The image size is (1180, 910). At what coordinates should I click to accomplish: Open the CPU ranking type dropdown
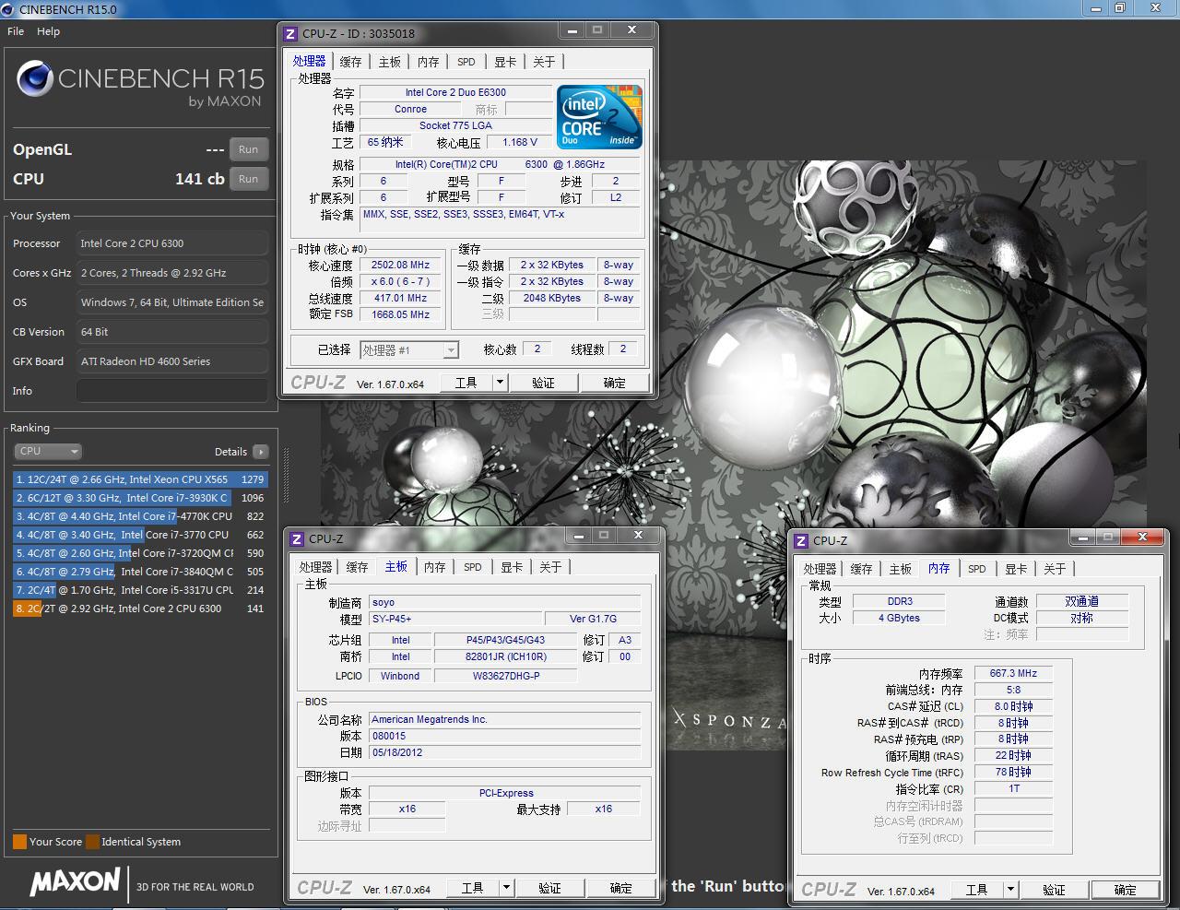[x=48, y=451]
